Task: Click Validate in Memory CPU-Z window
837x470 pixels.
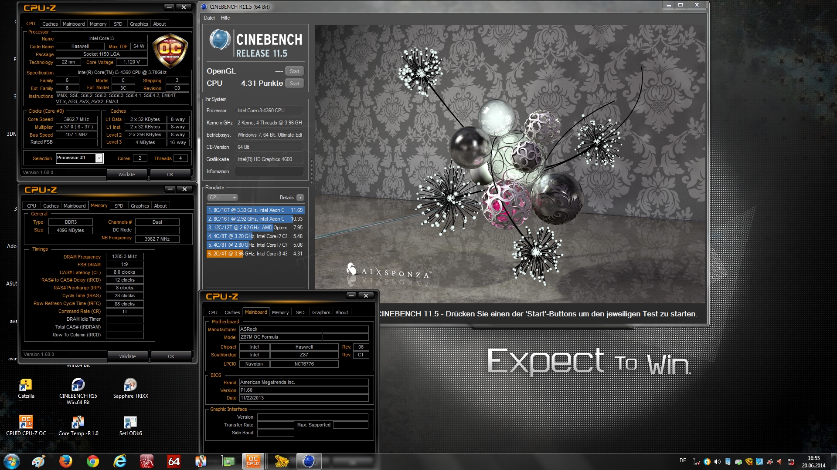Action: [128, 356]
